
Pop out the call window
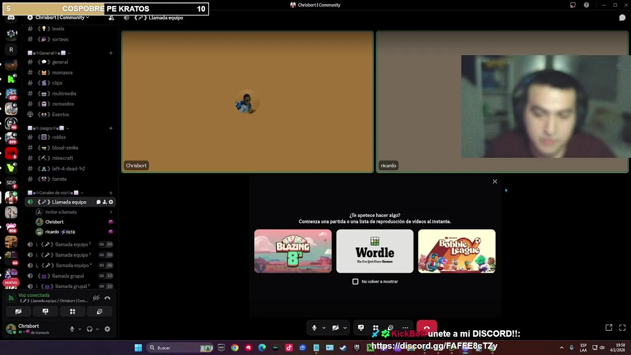(x=609, y=328)
